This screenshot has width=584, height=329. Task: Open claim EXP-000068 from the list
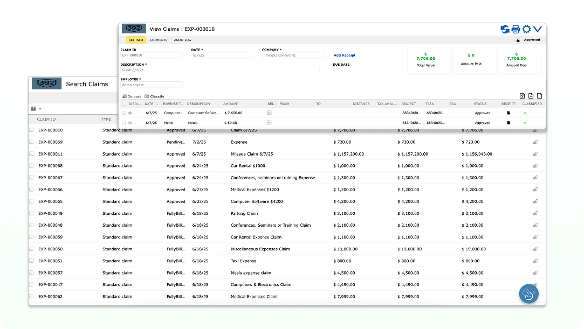pyautogui.click(x=50, y=166)
